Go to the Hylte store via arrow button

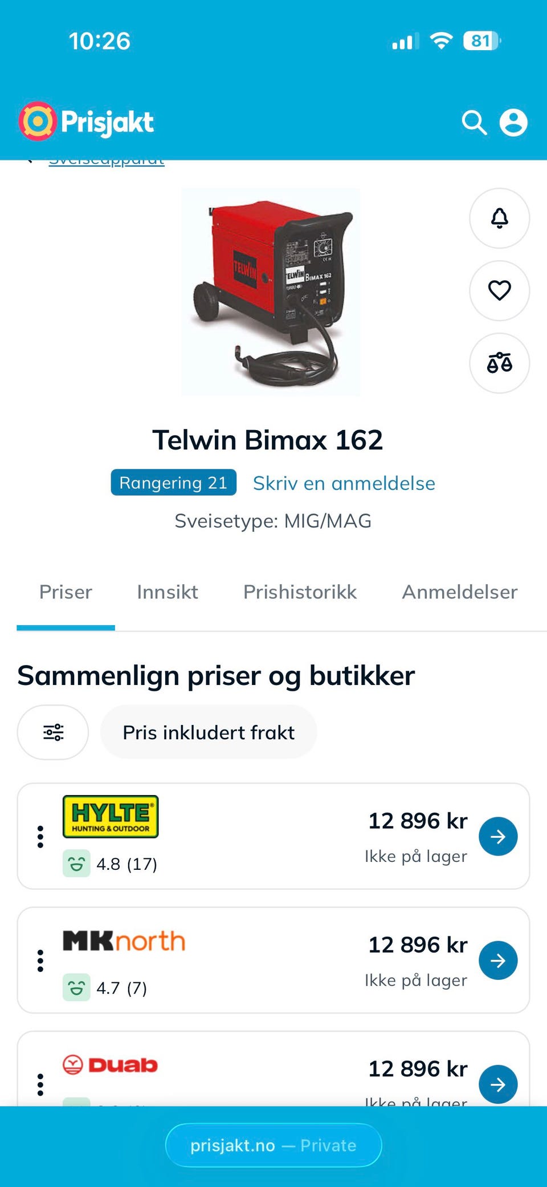click(498, 836)
